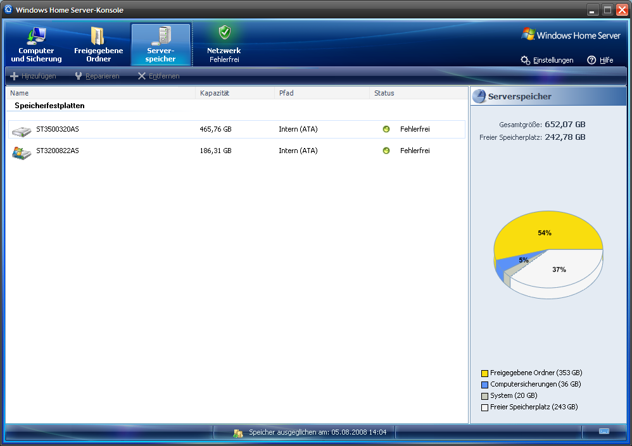
Task: Maximize the Windows Home Server-Konsole window
Action: click(x=607, y=10)
